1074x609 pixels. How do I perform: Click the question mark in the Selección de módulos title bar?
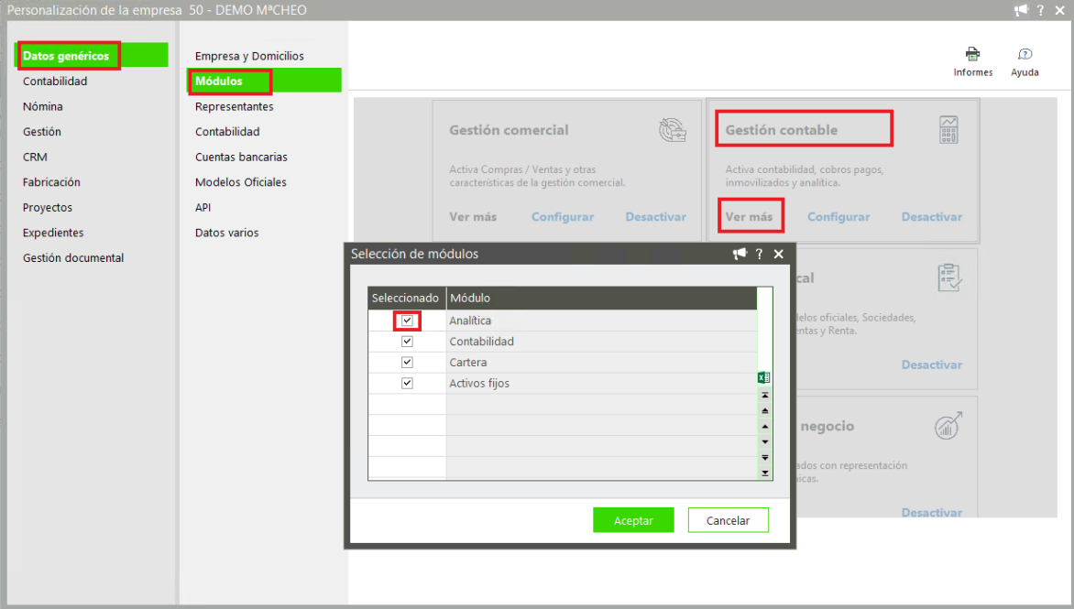coord(759,255)
